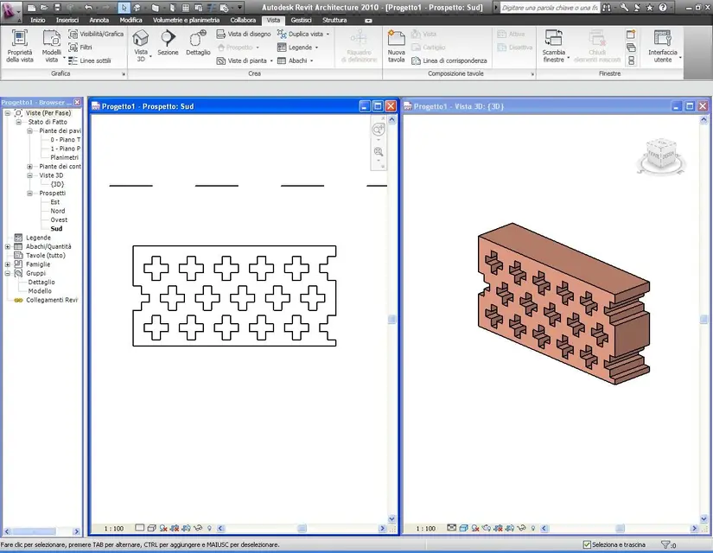713x553 pixels.
Task: Open Visibilità/Grafica settings
Action: click(96, 34)
